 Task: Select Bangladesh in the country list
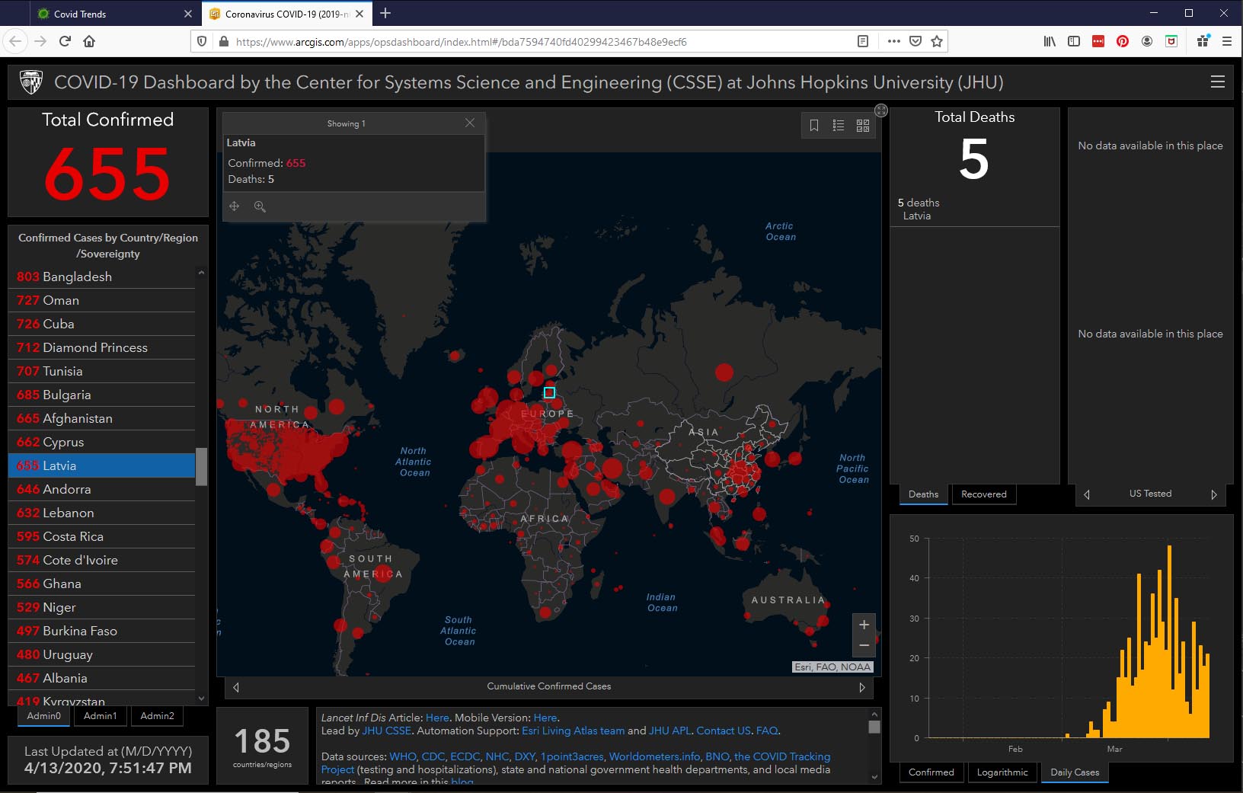[102, 277]
